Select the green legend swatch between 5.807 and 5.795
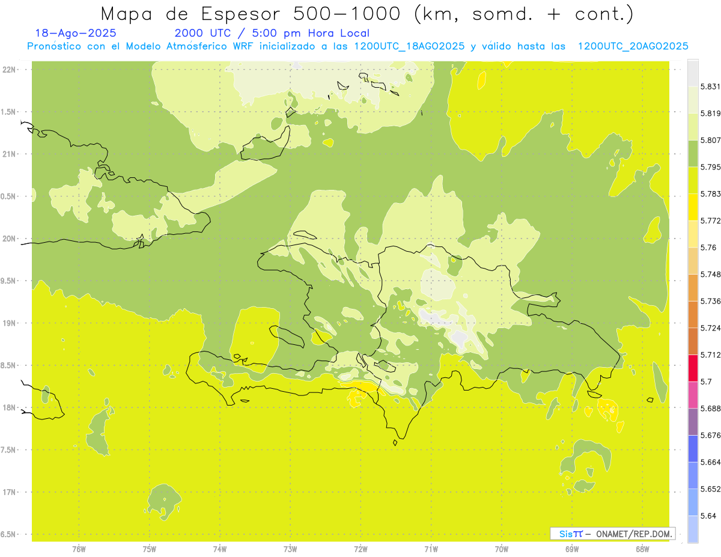721x557 pixels. pyautogui.click(x=693, y=154)
